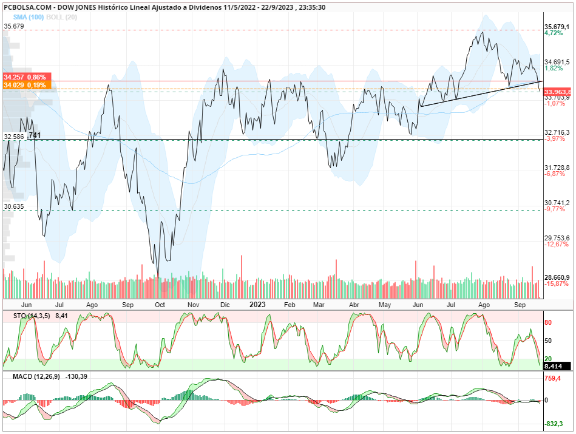Image resolution: width=576 pixels, height=434 pixels.
Task: Click the -9,77% percentage label
Action: (x=554, y=209)
